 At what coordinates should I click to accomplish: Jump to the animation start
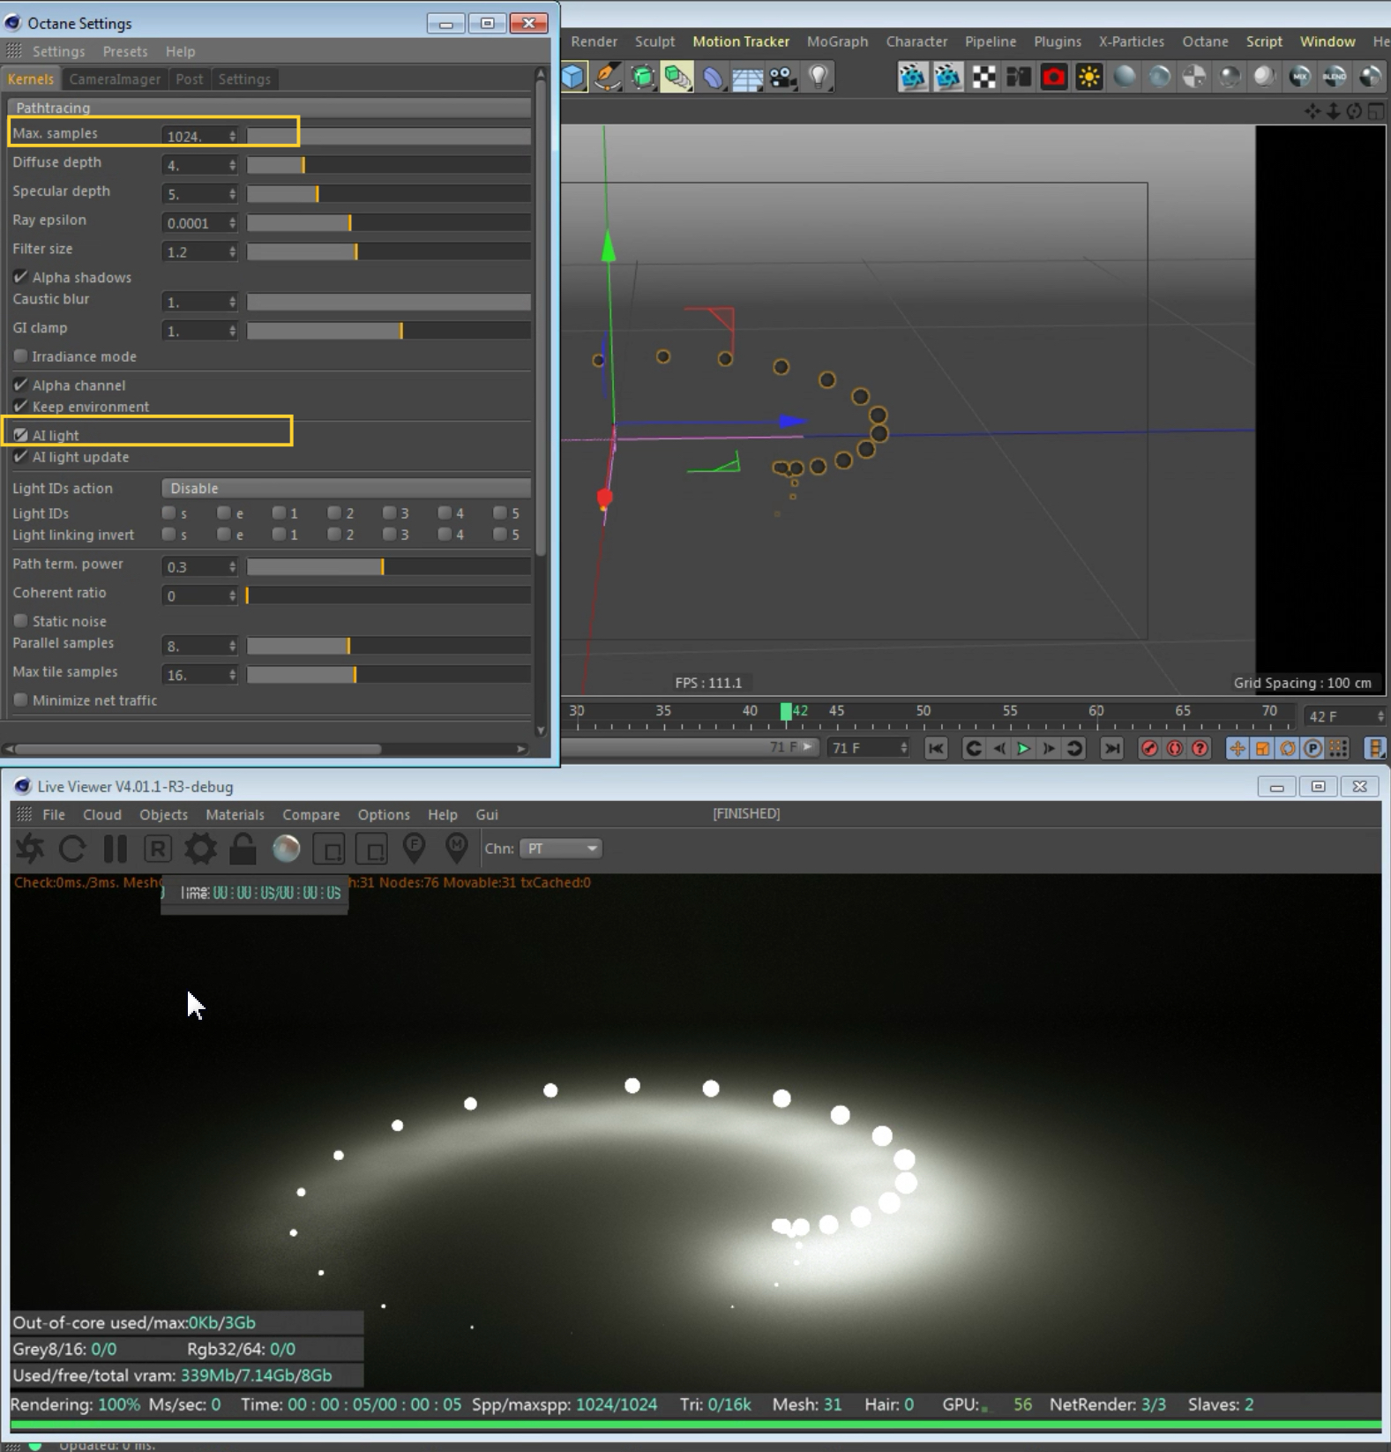(x=936, y=748)
